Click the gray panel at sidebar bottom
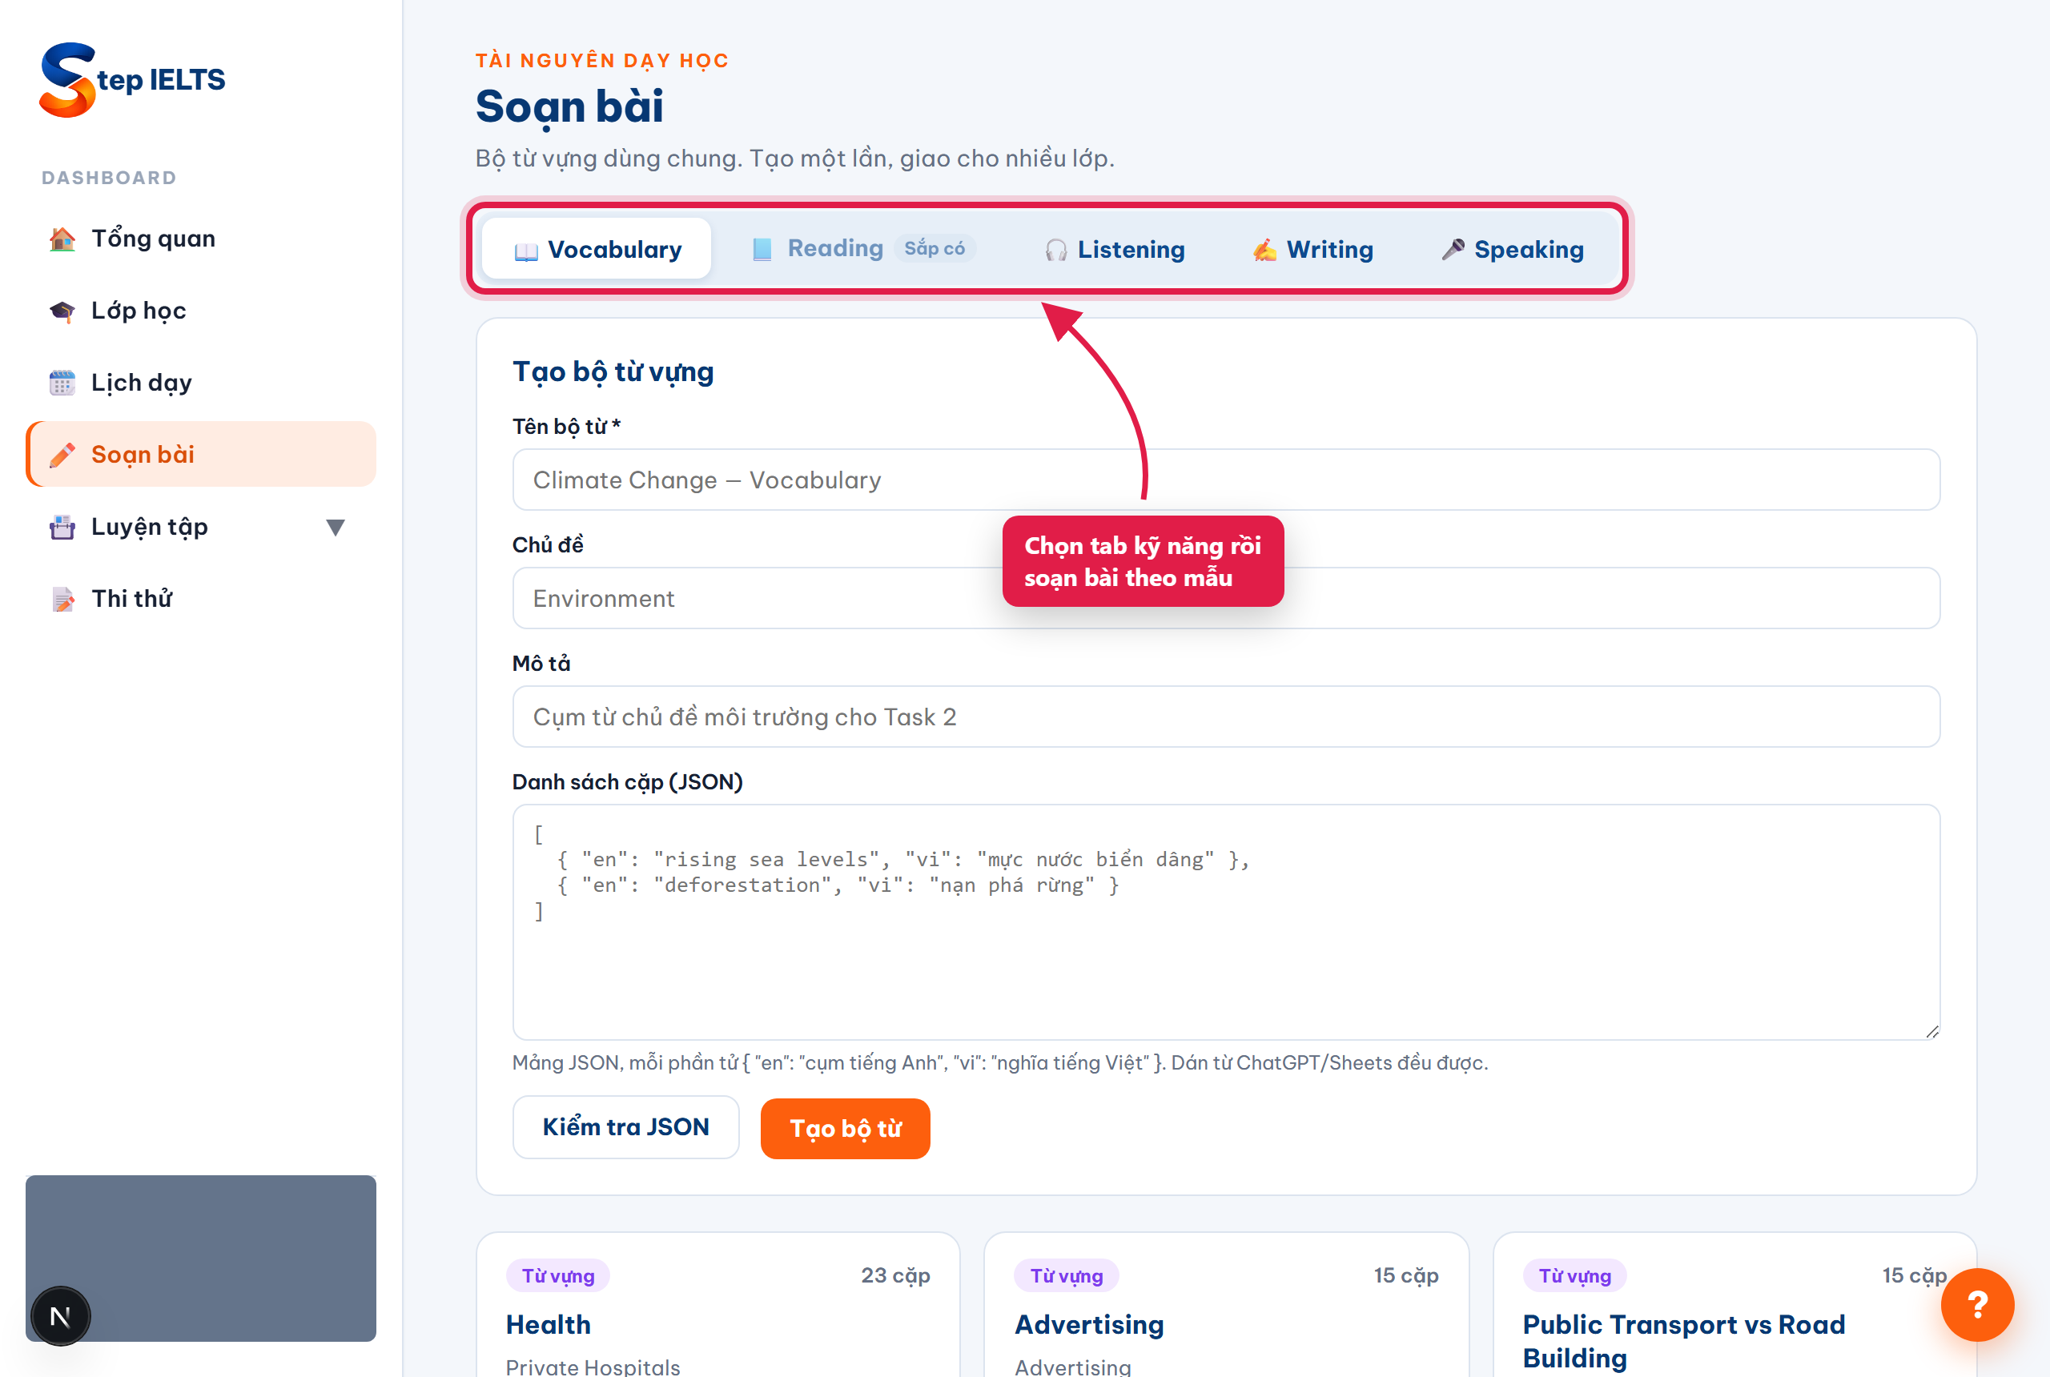Image resolution: width=2050 pixels, height=1377 pixels. click(201, 1258)
